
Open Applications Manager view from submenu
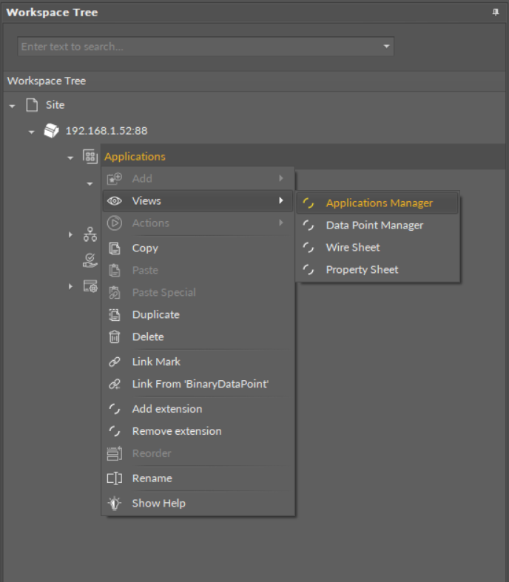tap(379, 203)
